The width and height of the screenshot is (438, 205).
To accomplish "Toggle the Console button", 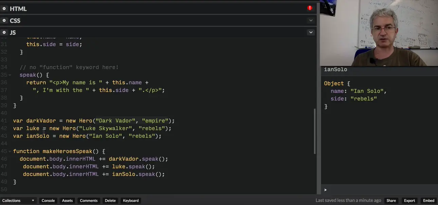I will [x=48, y=201].
